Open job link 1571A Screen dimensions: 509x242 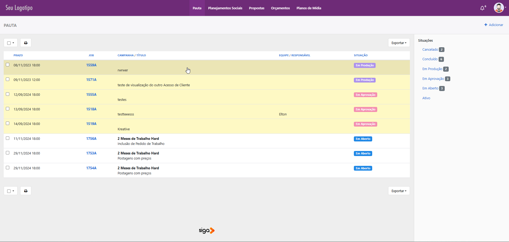click(91, 80)
